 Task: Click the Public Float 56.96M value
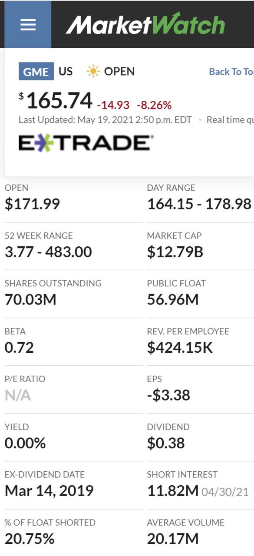tap(173, 299)
